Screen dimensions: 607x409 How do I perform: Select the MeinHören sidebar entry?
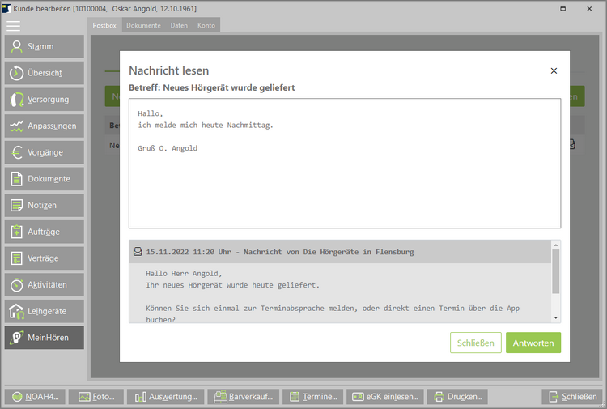(44, 338)
